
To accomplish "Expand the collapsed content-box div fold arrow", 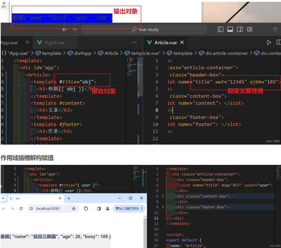I will point(163,196).
